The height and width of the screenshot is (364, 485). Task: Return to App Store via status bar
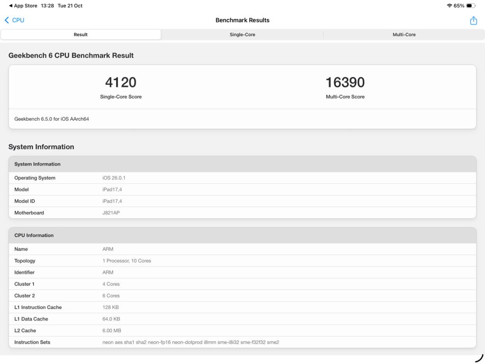coord(23,6)
